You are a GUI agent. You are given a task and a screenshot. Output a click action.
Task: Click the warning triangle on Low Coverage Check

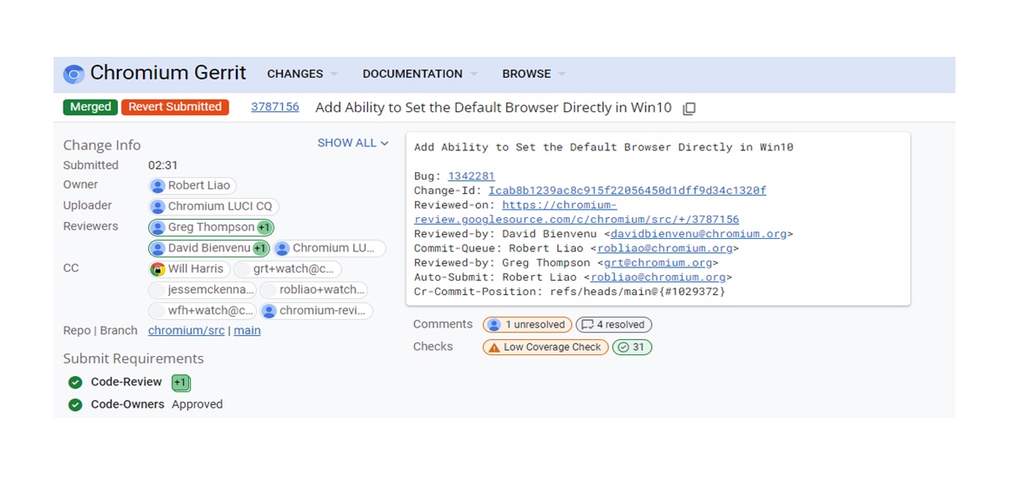tap(494, 348)
